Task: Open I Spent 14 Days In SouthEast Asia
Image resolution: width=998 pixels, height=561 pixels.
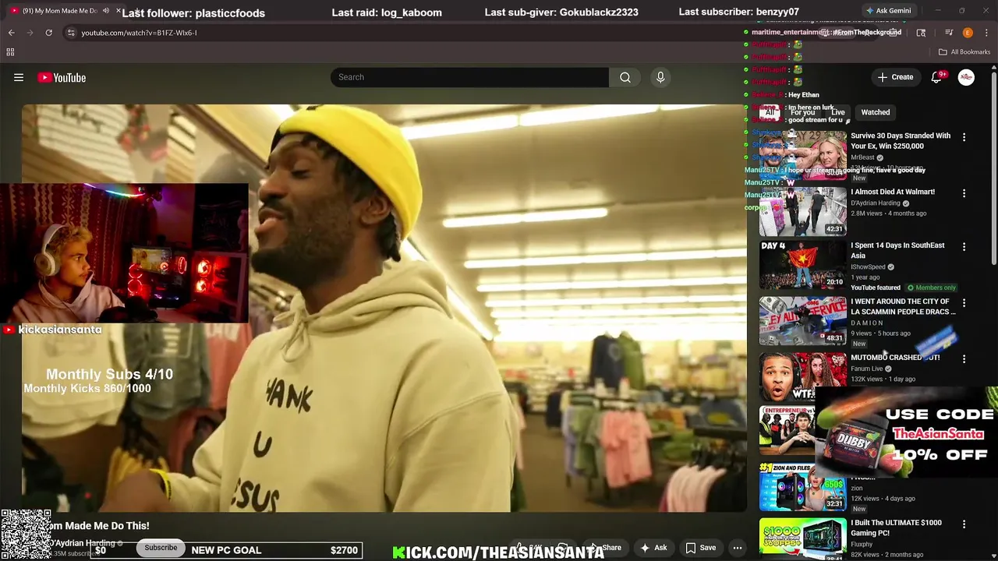Action: tap(897, 250)
